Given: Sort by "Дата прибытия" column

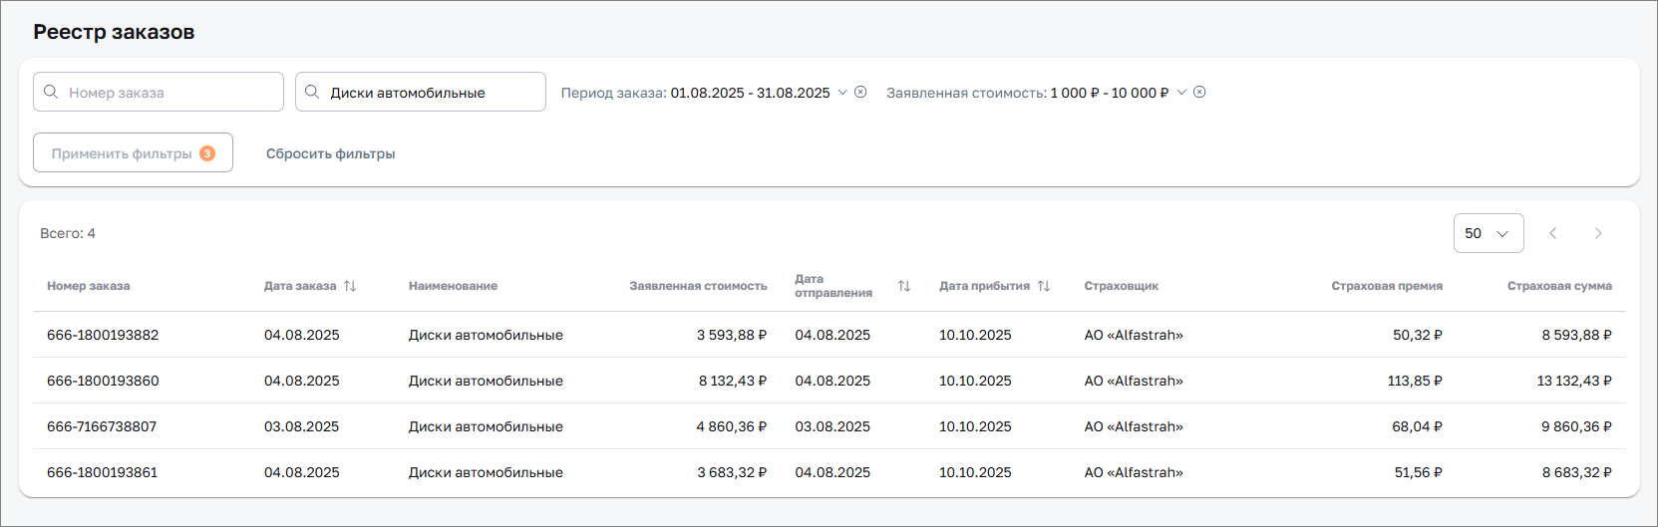Looking at the screenshot, I should pos(1044,286).
